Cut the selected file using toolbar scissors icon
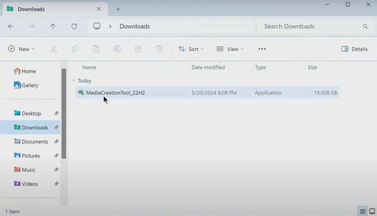 [x=54, y=49]
